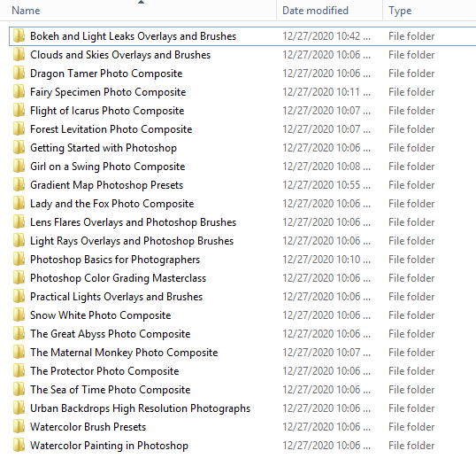Screen dimensions: 476x466
Task: Select 'The Sea of Time Photo Composite'
Action: [111, 390]
